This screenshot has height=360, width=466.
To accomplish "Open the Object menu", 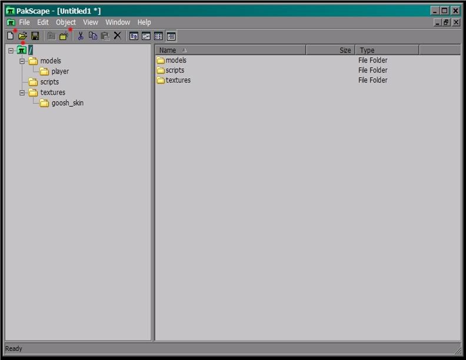I will tap(66, 22).
